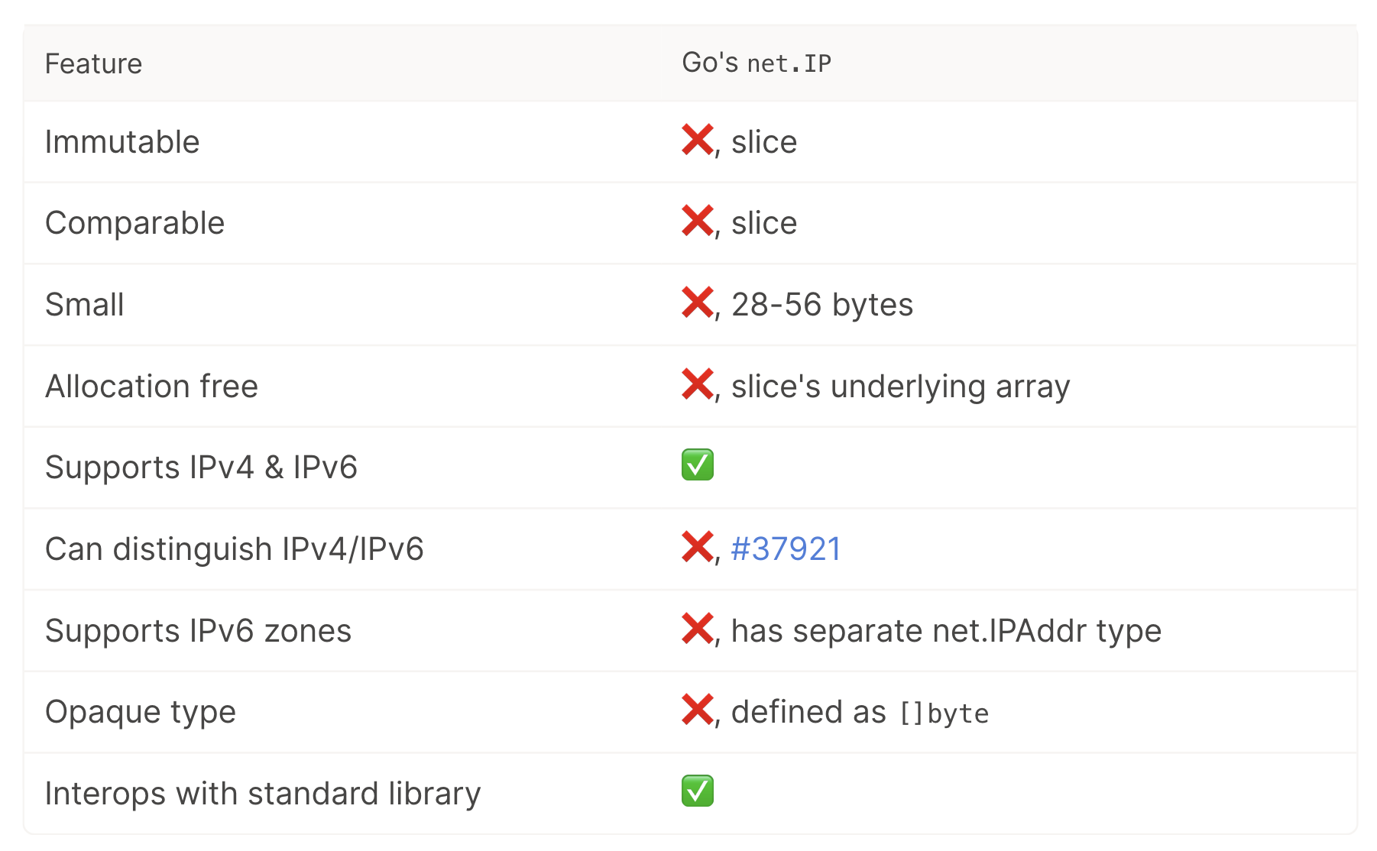Click the "Feature" column header
The width and height of the screenshot is (1377, 851).
click(93, 63)
